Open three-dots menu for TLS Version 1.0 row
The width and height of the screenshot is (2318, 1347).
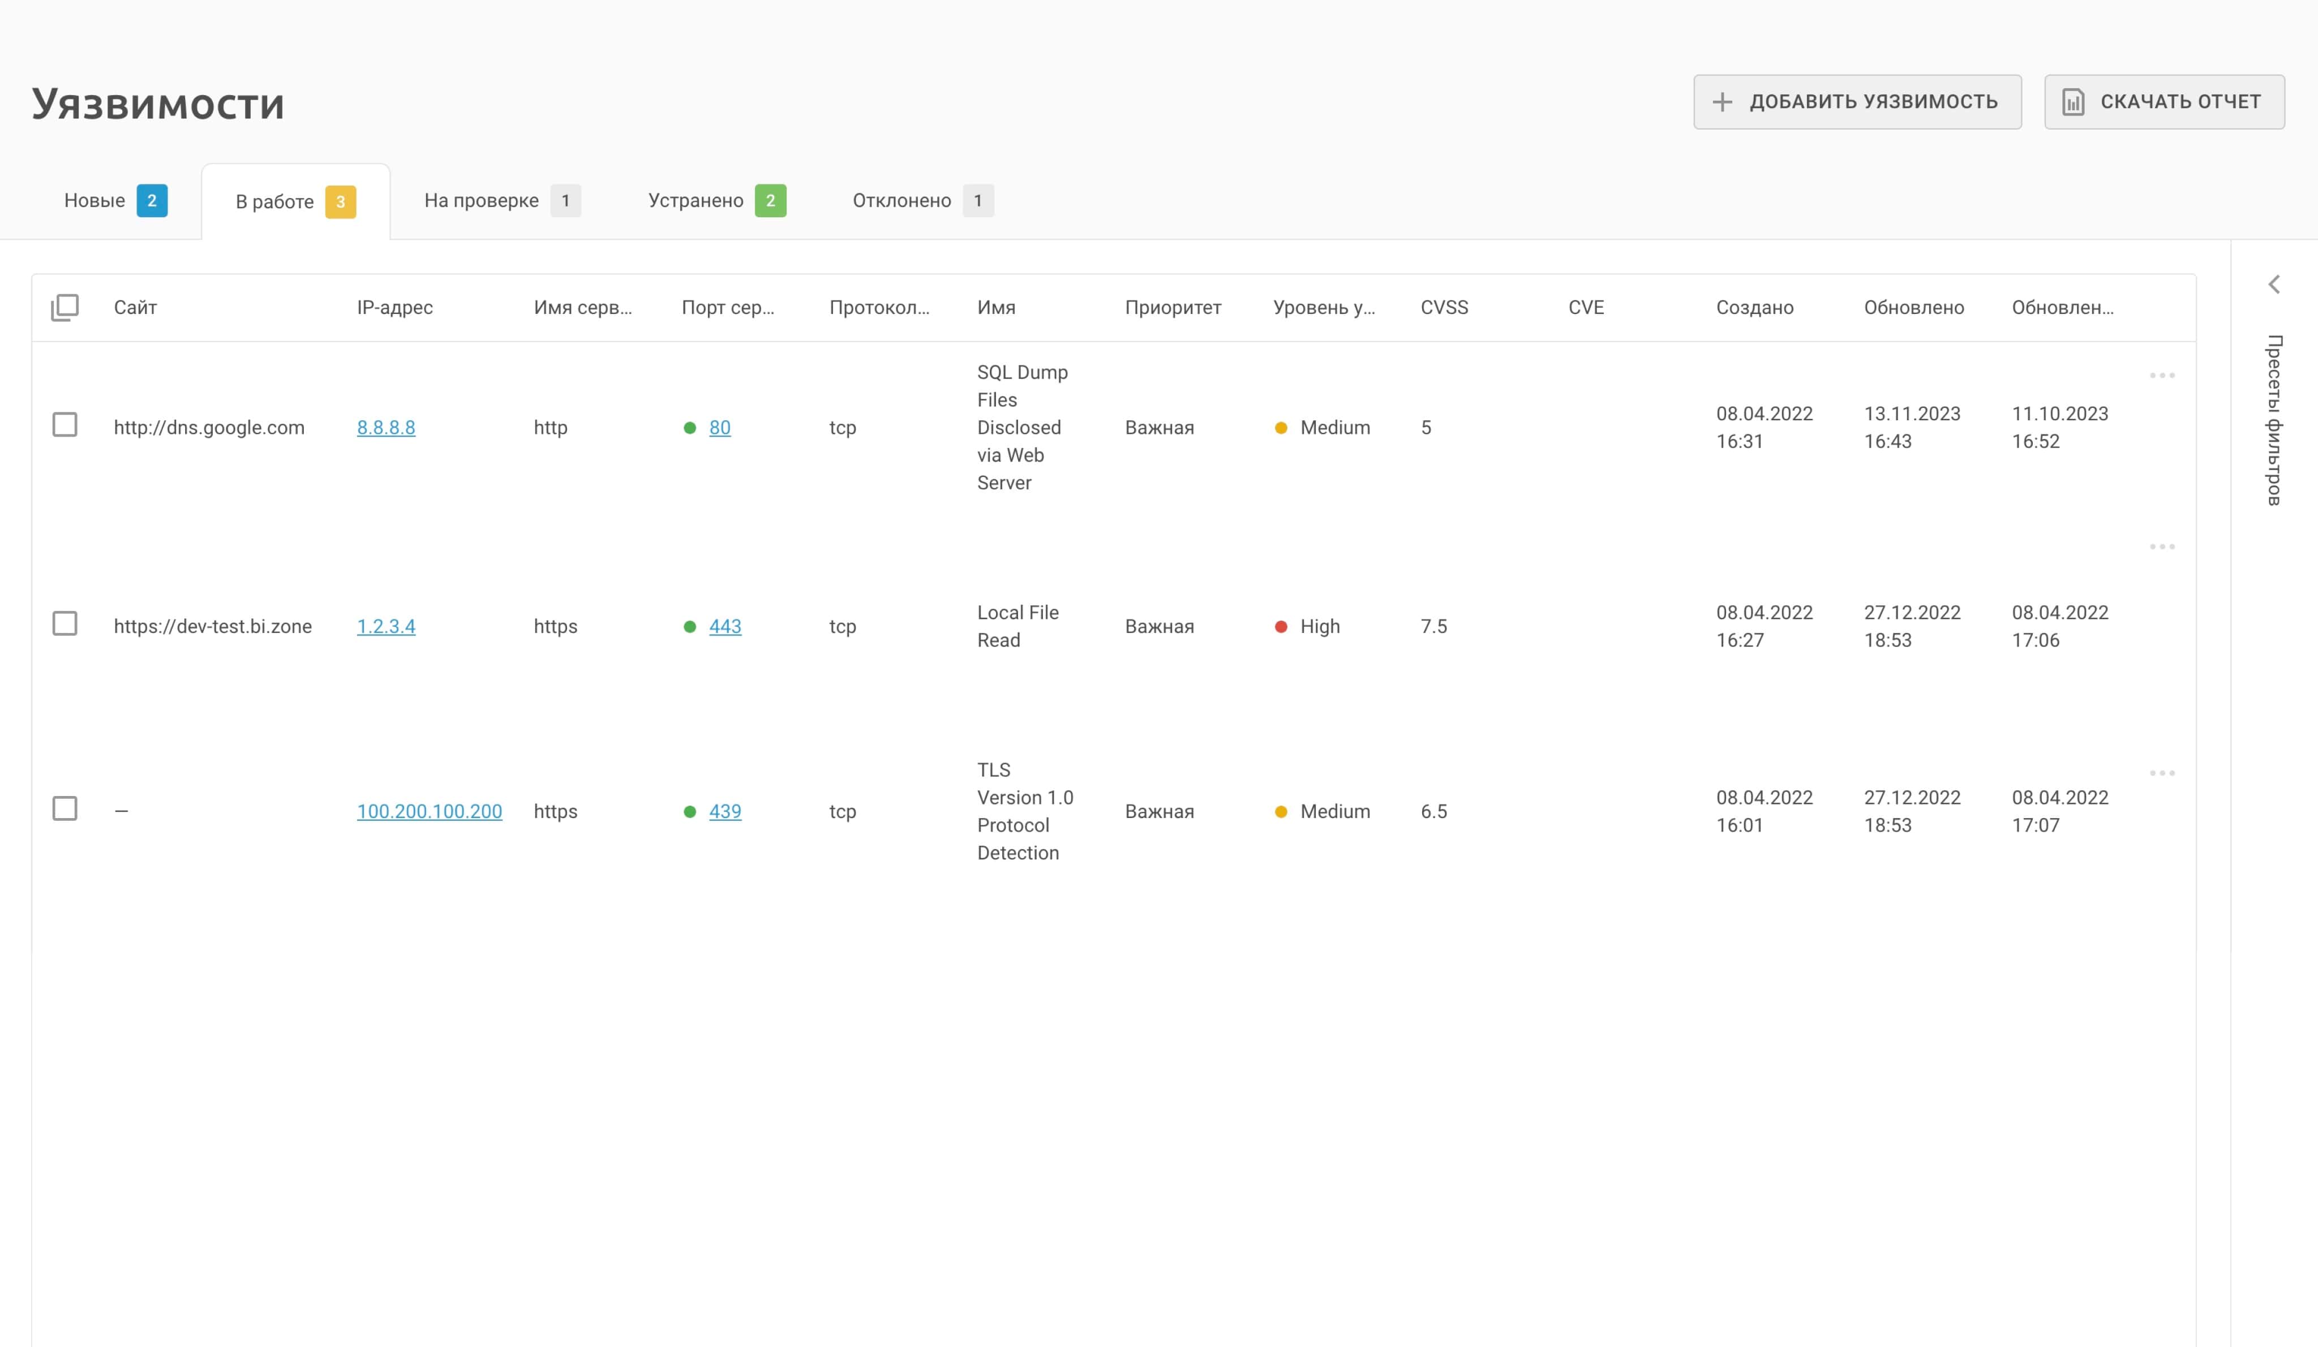tap(2162, 773)
